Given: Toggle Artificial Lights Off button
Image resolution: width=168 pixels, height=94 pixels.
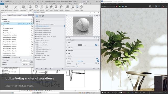Looking at the screenshot, I should (42, 8).
